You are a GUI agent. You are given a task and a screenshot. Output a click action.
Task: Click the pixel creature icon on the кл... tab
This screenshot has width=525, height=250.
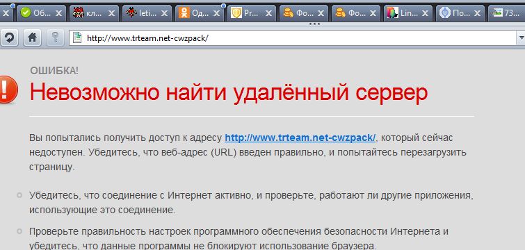point(79,12)
